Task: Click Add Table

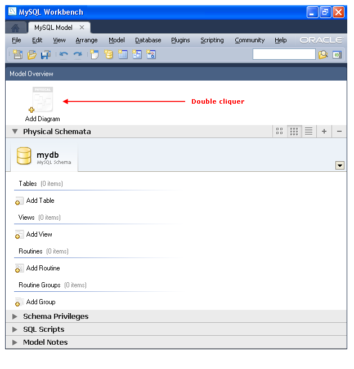Action: (39, 201)
